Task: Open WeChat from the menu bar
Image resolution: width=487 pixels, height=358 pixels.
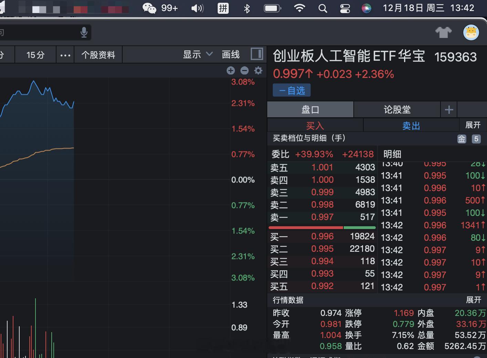Action: tap(149, 8)
